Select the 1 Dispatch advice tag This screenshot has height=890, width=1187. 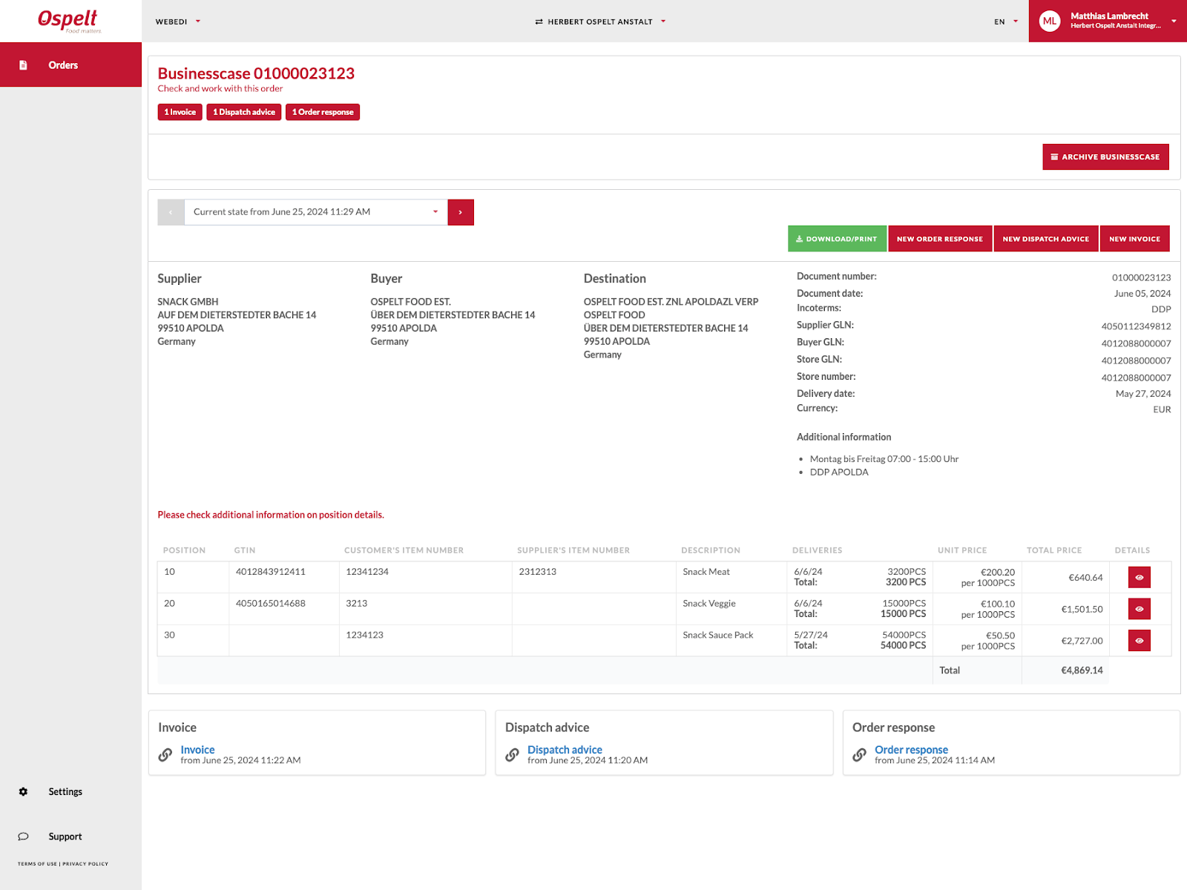243,112
